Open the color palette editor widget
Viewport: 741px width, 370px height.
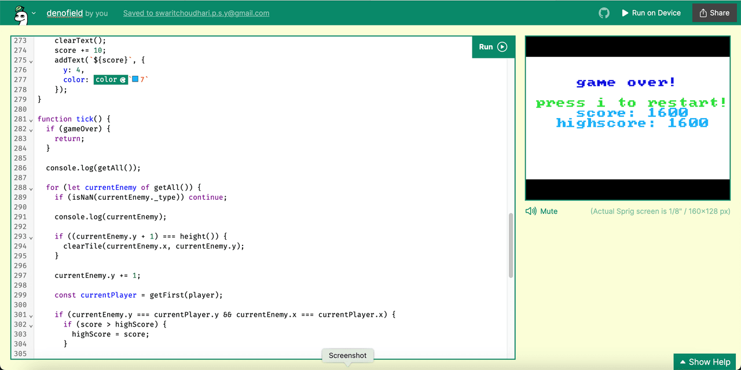pyautogui.click(x=110, y=79)
